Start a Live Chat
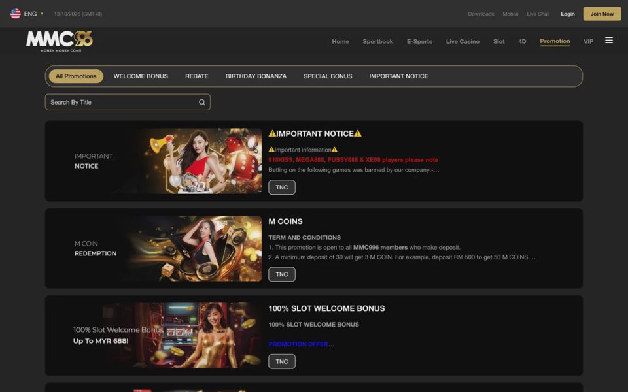Screen dimensions: 628x392 538,14
